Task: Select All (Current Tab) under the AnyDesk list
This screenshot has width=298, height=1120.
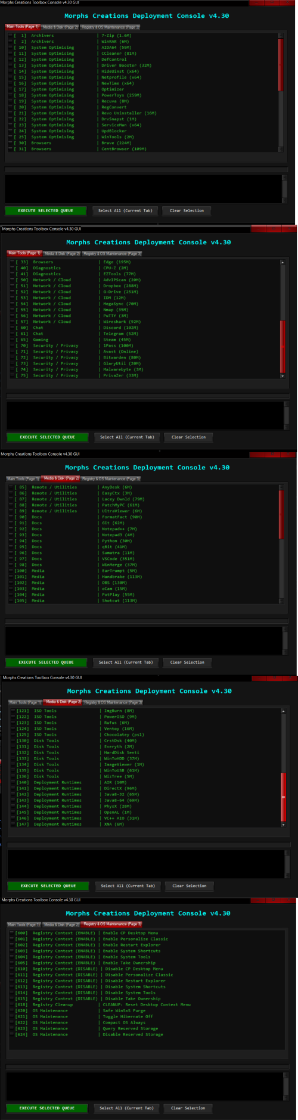Action: point(126,662)
